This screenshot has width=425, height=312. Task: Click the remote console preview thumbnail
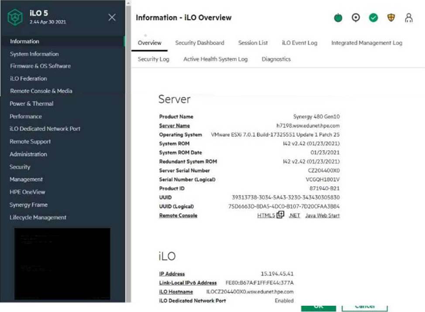click(62, 263)
